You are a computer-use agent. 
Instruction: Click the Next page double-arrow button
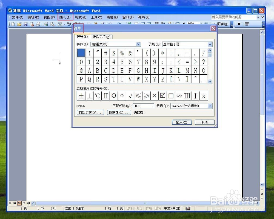[262, 198]
